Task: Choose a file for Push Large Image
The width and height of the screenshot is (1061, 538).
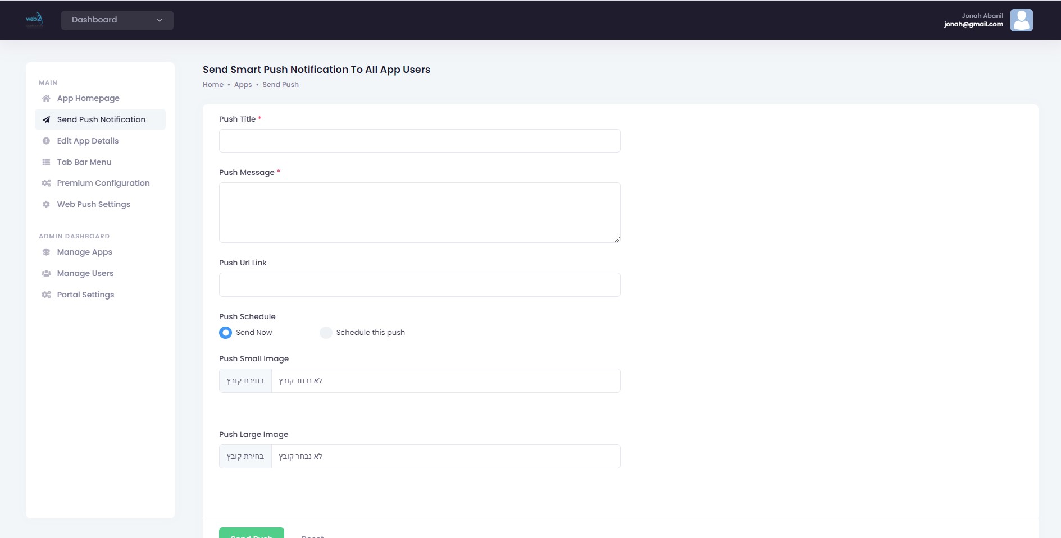Action: click(x=245, y=457)
